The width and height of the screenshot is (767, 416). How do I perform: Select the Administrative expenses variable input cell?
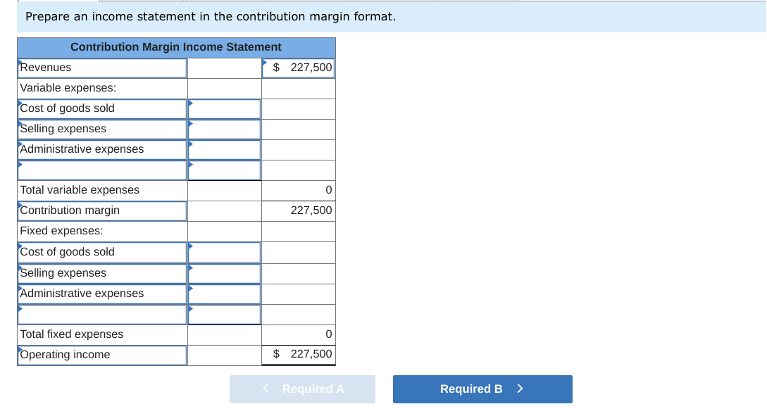click(223, 149)
